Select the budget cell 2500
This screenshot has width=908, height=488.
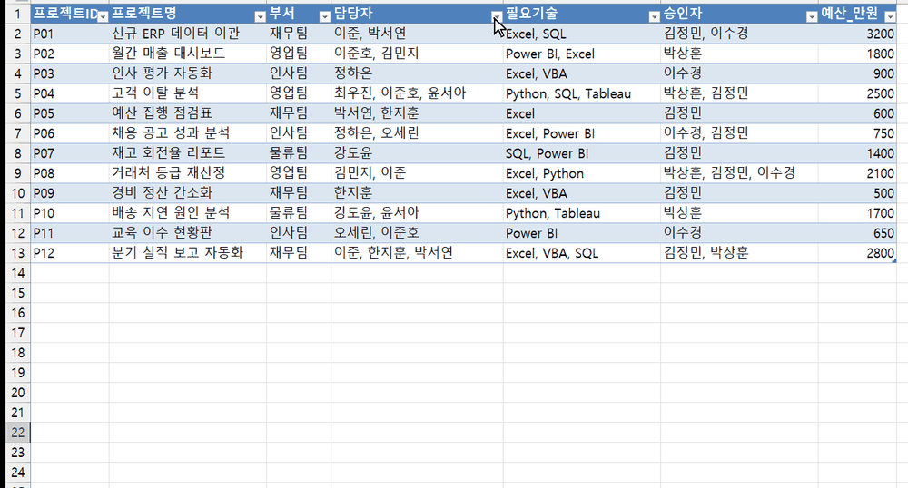pyautogui.click(x=858, y=93)
